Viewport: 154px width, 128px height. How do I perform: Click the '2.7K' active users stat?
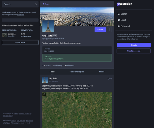point(23,34)
